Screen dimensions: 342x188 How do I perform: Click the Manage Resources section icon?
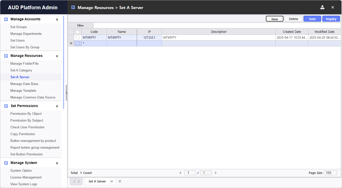pos(6,56)
